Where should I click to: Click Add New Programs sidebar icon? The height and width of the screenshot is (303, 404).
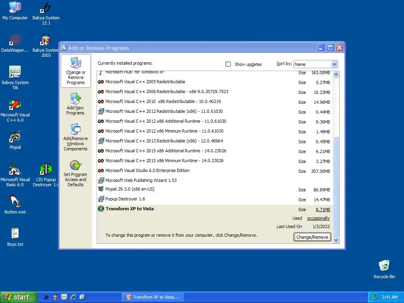pyautogui.click(x=75, y=104)
